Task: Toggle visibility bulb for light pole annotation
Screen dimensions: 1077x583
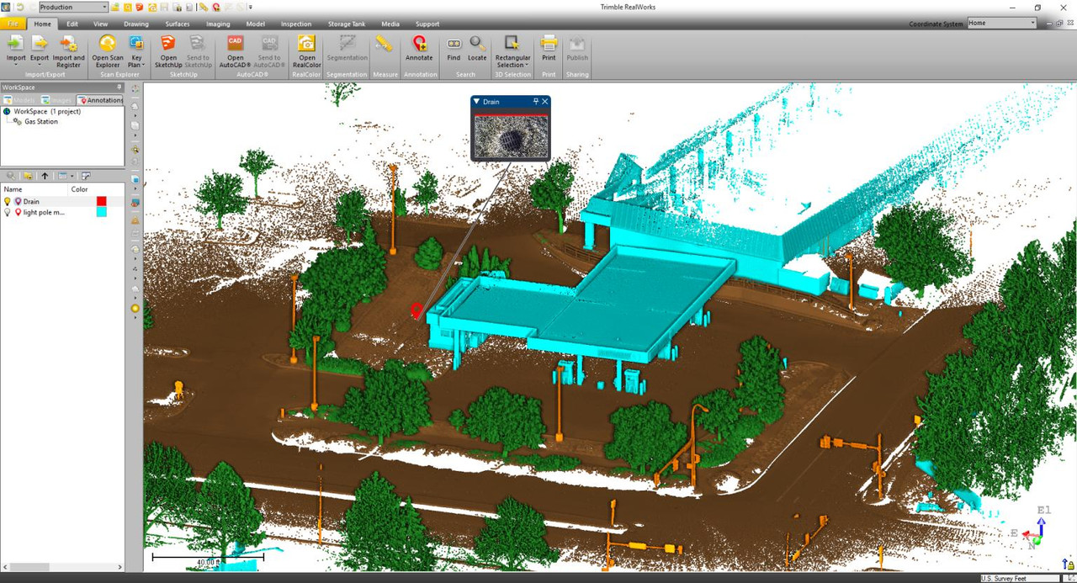Action: [x=8, y=213]
